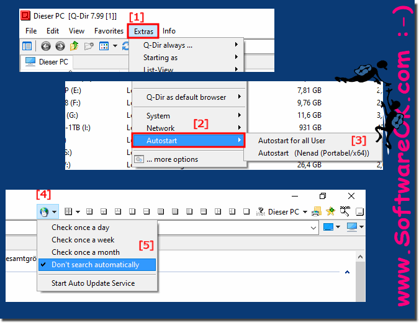Click the scrollbar up arrow
Image resolution: width=419 pixels, height=323 pixels.
360,257
